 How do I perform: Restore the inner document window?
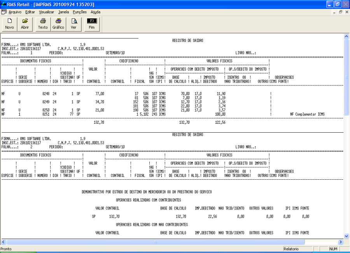click(x=340, y=12)
